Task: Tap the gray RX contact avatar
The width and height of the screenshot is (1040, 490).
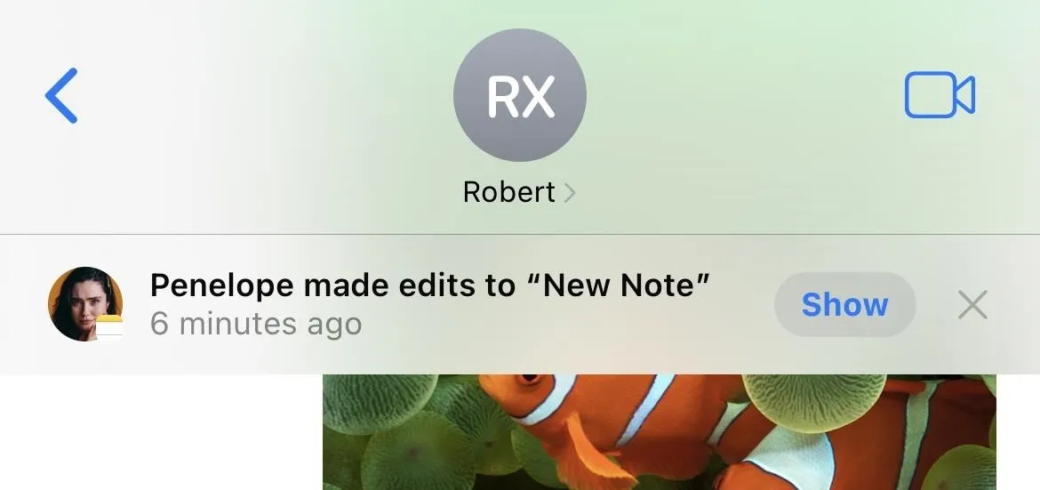Action: coord(520,95)
